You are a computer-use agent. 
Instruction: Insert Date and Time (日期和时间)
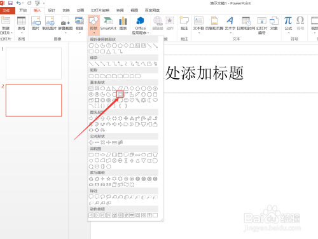[x=246, y=24]
